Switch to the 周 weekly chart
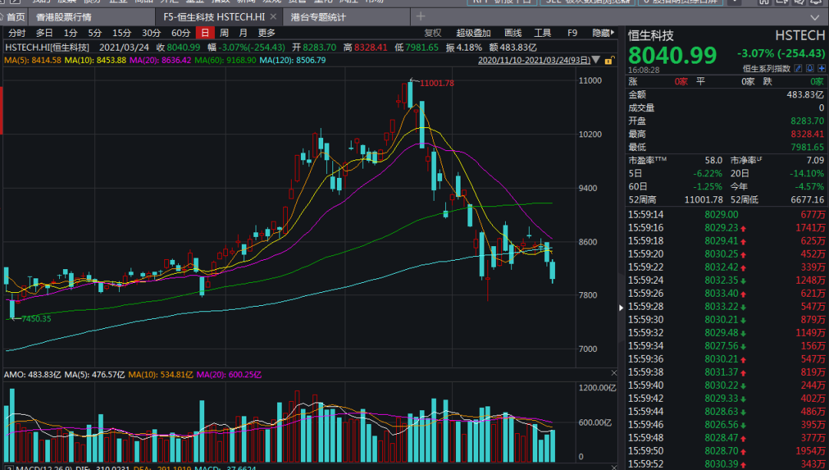Image resolution: width=829 pixels, height=470 pixels. tap(224, 33)
